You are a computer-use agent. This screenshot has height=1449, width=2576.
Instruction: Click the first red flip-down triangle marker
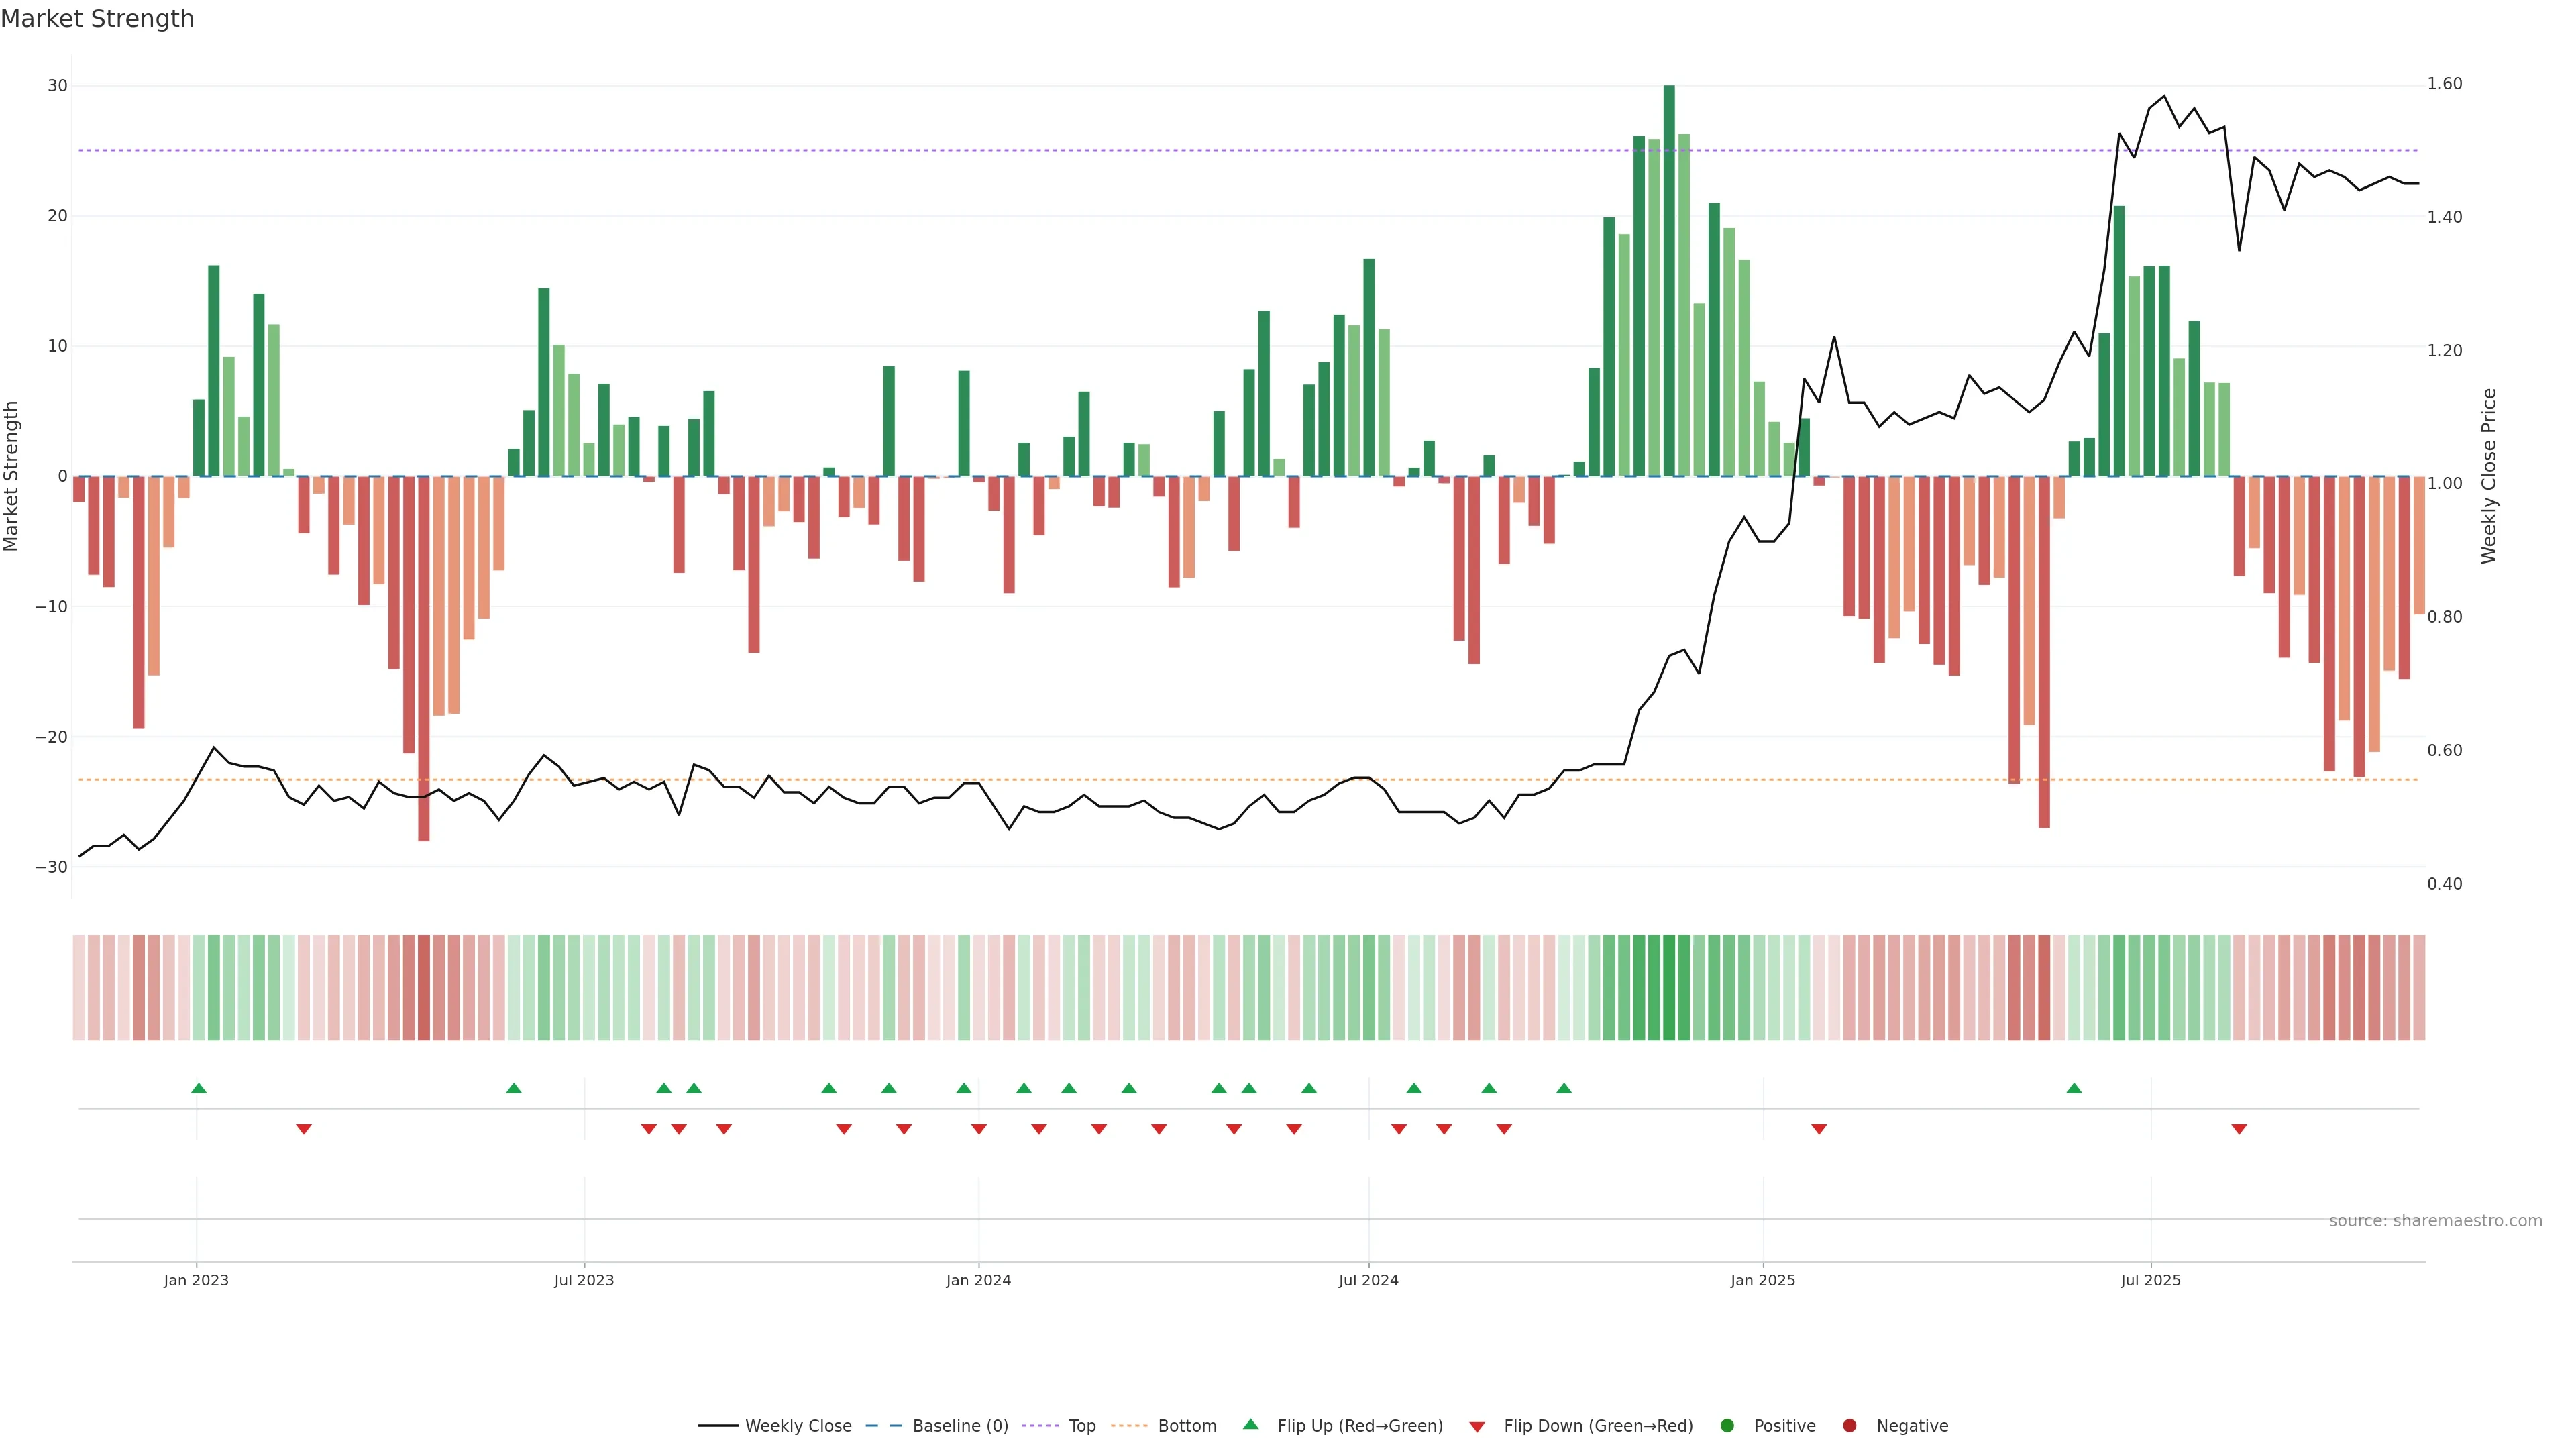(303, 1129)
